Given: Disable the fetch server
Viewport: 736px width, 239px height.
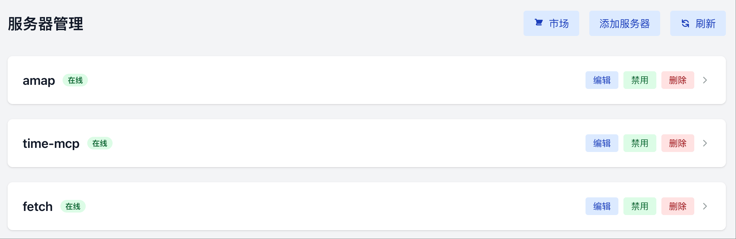Looking at the screenshot, I should pos(640,206).
